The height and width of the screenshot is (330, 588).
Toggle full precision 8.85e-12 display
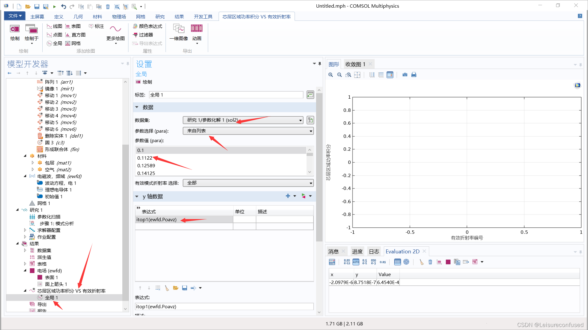347,262
